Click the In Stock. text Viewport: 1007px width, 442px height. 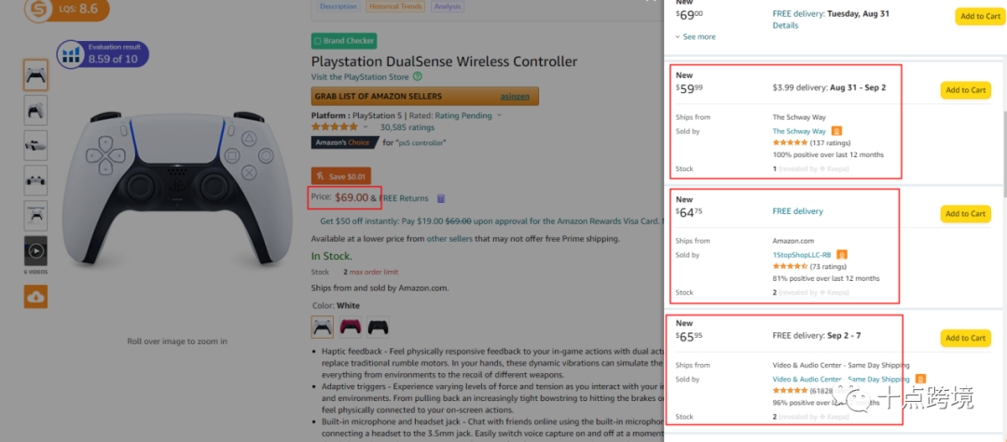[331, 256]
